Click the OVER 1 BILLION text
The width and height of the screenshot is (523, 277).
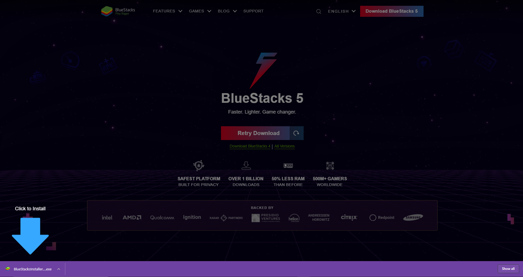tap(246, 179)
